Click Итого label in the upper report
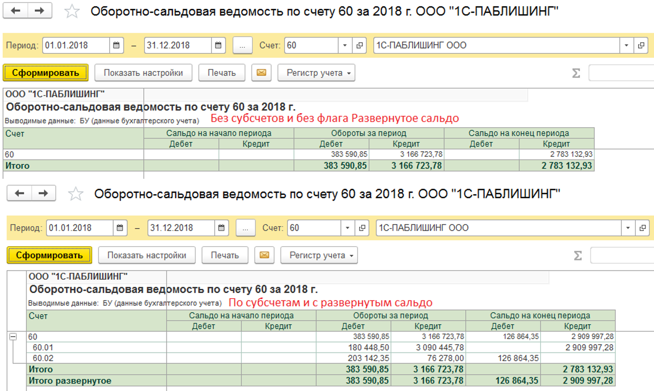Image resolution: width=654 pixels, height=391 pixels. tap(18, 166)
